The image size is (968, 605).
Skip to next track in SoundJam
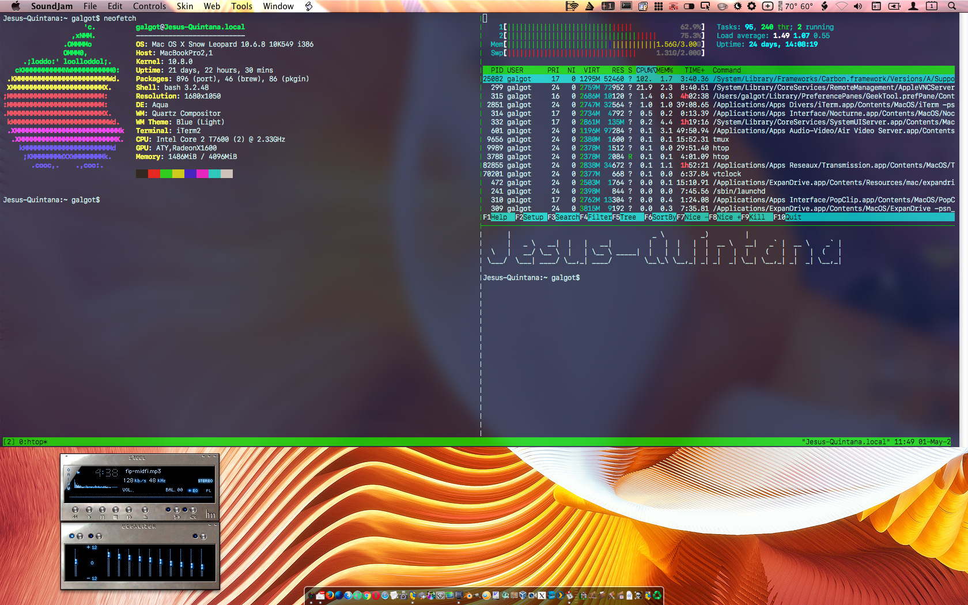tap(128, 510)
